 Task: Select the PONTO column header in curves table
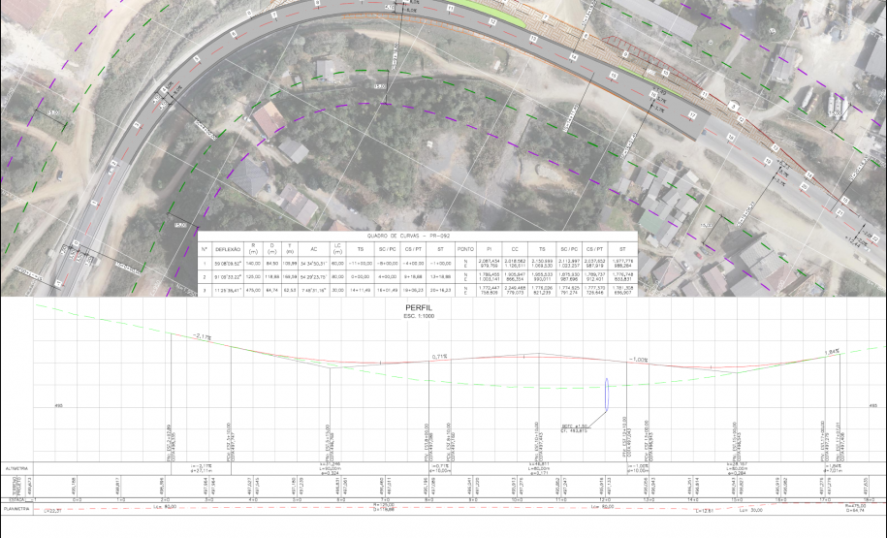click(465, 249)
